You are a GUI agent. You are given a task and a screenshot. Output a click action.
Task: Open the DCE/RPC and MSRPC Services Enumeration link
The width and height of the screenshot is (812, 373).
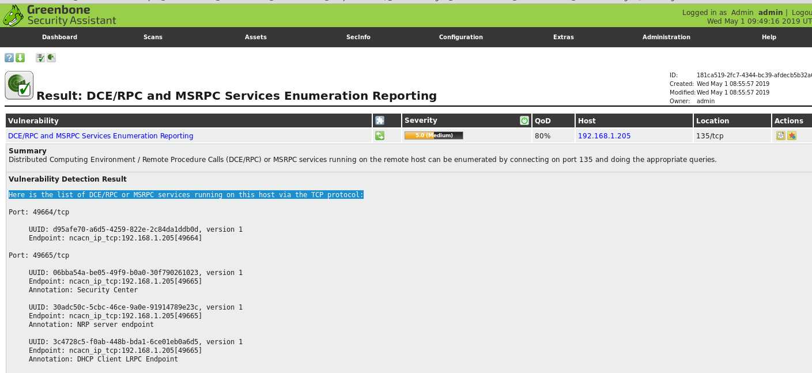coord(101,136)
